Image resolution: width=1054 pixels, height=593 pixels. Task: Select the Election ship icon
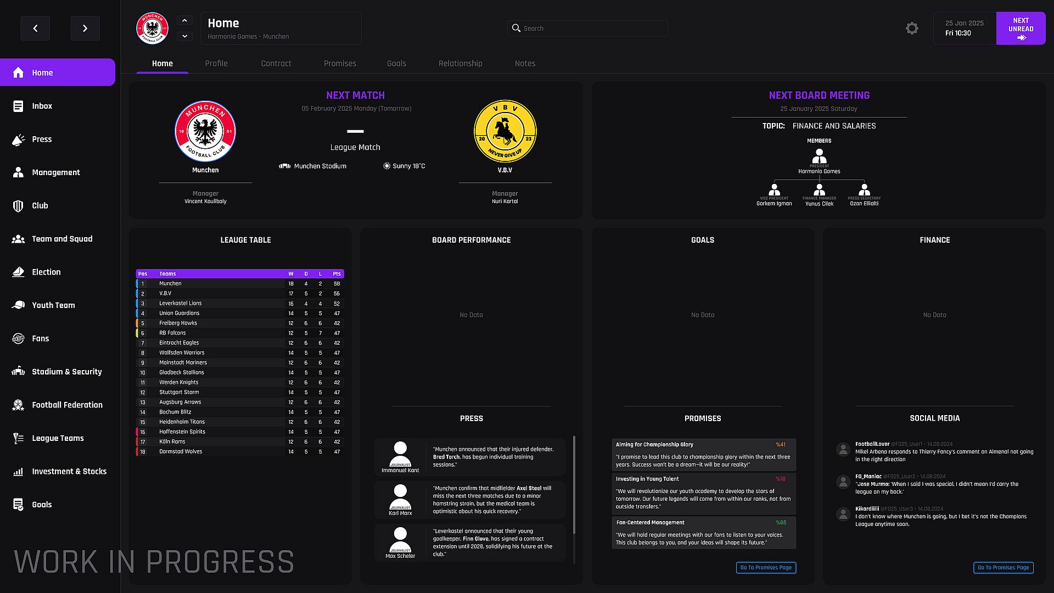18,272
